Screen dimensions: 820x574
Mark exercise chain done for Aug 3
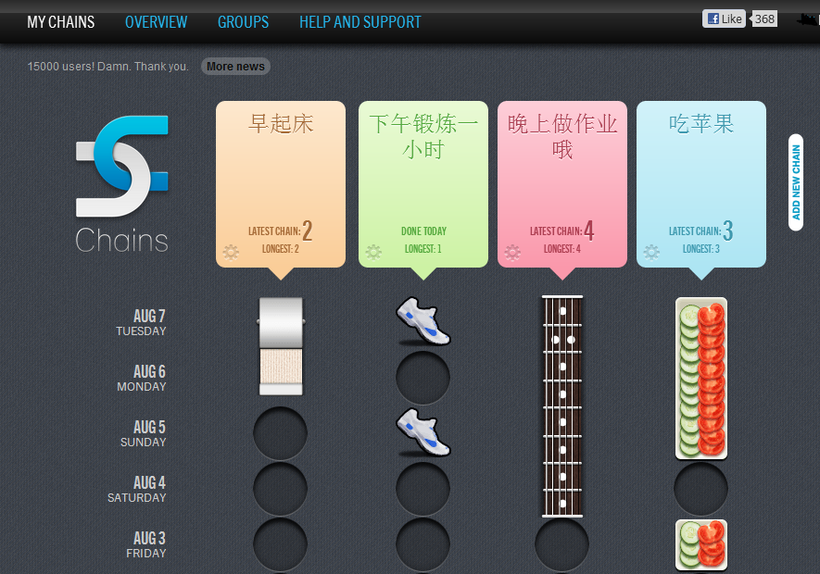(x=423, y=543)
